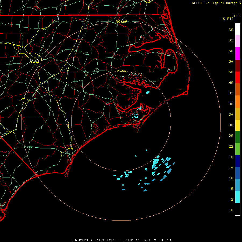242x242 pixels.
Task: Pick the yellow swatch on the color bar
Action: pyautogui.click(x=237, y=125)
